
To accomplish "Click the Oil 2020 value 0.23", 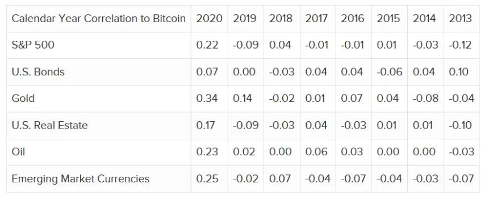I will 207,152.
